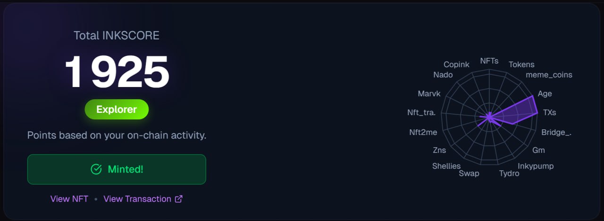Open the View Transaction link
604x221 pixels.
point(137,199)
